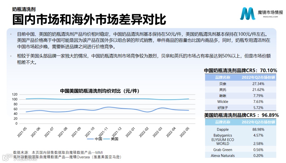The image size is (286, 163).
Task: Click the title 国内市场和海外市场差异对比
Action: pyautogui.click(x=89, y=19)
